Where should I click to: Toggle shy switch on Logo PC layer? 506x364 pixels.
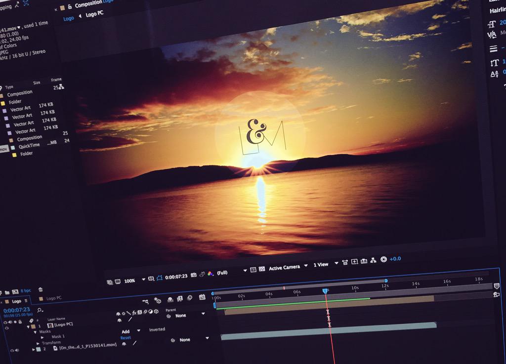coord(120,320)
